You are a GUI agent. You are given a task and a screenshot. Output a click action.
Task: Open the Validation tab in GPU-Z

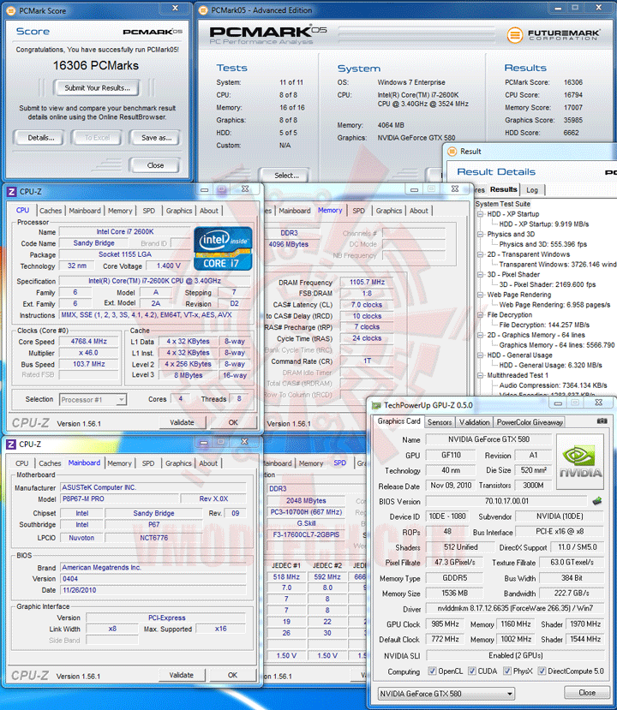coord(474,422)
